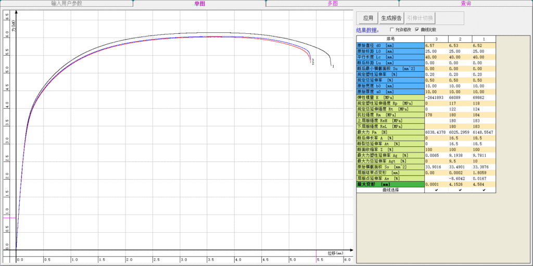Select the 断面收缩率 Z row label
The image size is (533, 266).
click(x=390, y=150)
